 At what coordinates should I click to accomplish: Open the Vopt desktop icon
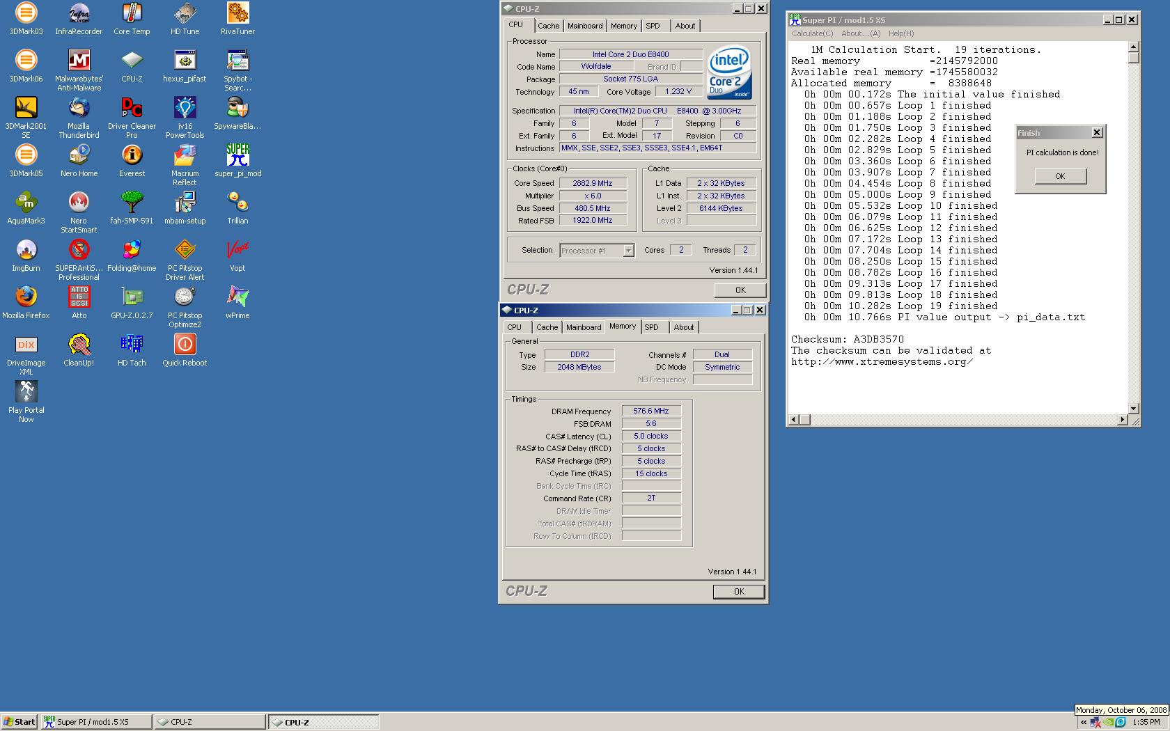click(237, 256)
